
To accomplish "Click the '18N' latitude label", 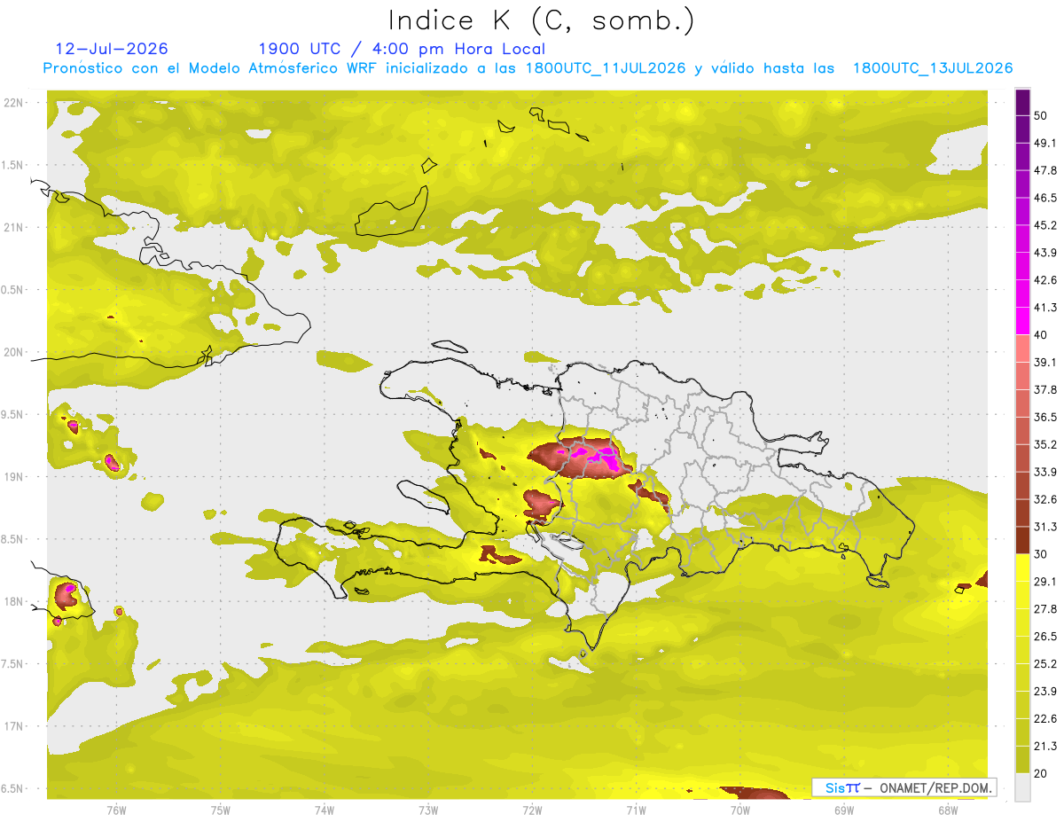I will tap(13, 601).
